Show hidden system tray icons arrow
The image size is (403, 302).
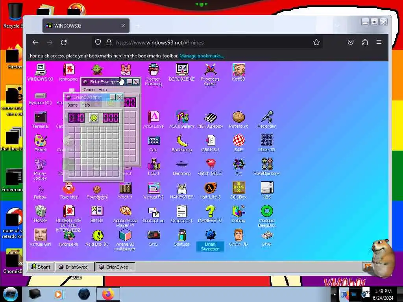coord(335,295)
